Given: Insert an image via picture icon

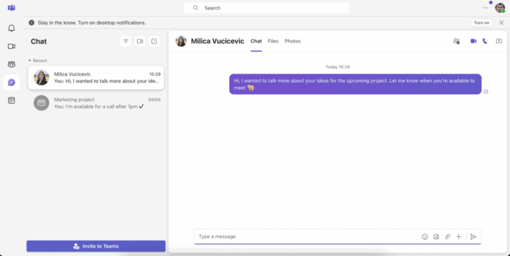Looking at the screenshot, I should tap(436, 237).
